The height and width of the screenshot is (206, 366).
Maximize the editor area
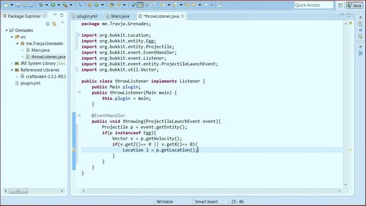[x=349, y=15]
